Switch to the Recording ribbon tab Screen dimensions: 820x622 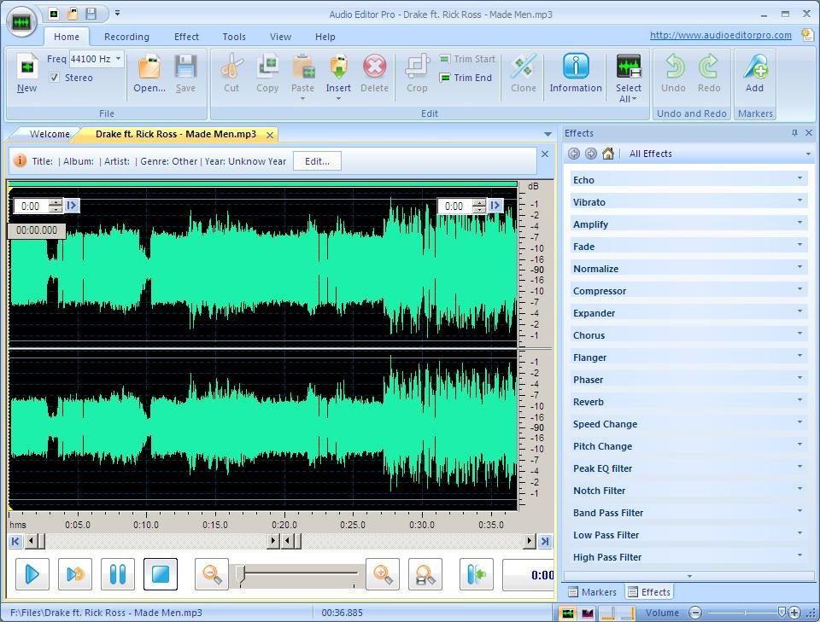[126, 37]
